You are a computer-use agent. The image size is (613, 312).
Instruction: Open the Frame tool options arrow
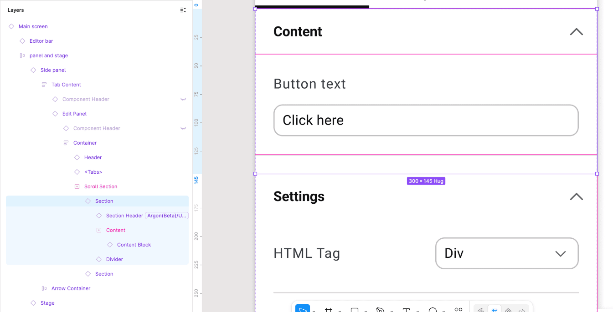(340, 311)
